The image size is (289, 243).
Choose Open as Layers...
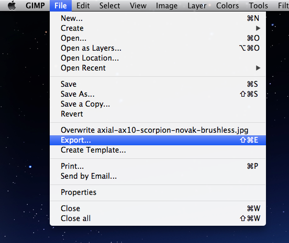[x=158, y=48]
